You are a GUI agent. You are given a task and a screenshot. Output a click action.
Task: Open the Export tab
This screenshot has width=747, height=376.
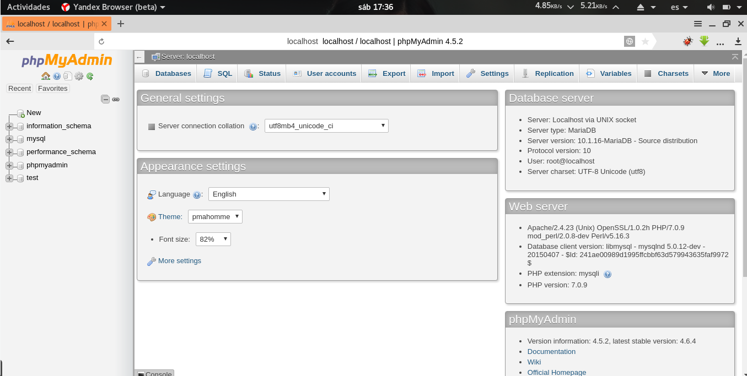tap(386, 74)
